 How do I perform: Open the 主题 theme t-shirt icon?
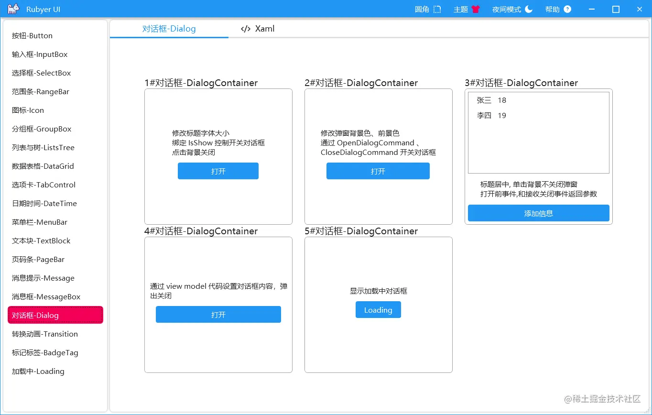coord(477,9)
